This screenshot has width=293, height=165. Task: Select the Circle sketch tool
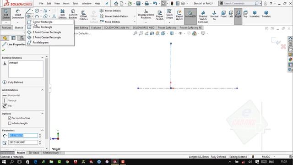37,11
